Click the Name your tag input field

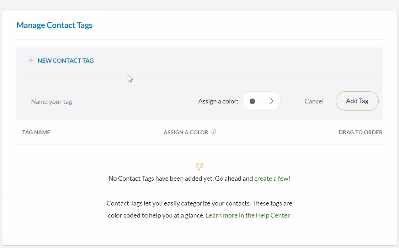click(104, 101)
